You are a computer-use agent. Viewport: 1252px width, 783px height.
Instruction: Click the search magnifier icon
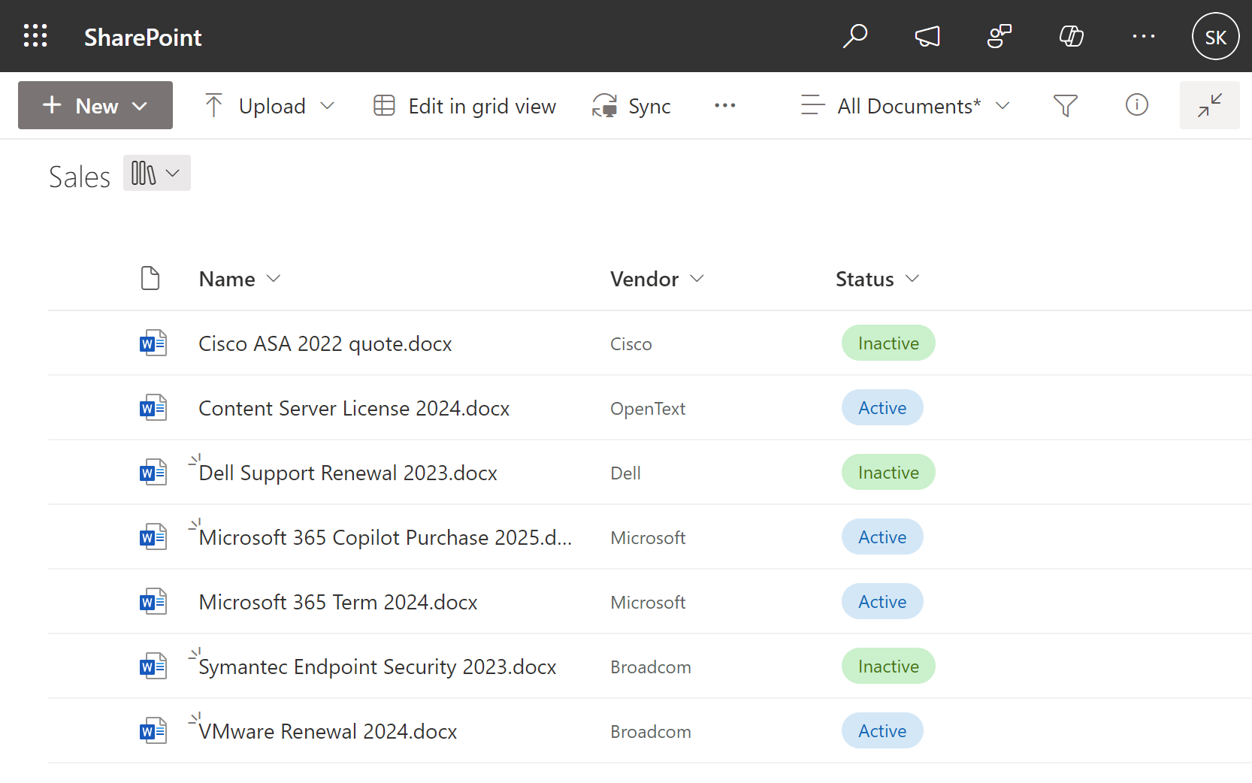(x=855, y=36)
